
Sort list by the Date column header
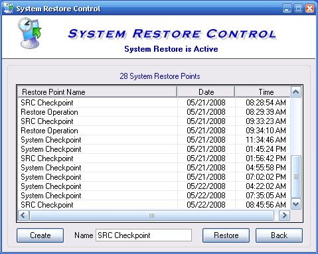(x=206, y=92)
